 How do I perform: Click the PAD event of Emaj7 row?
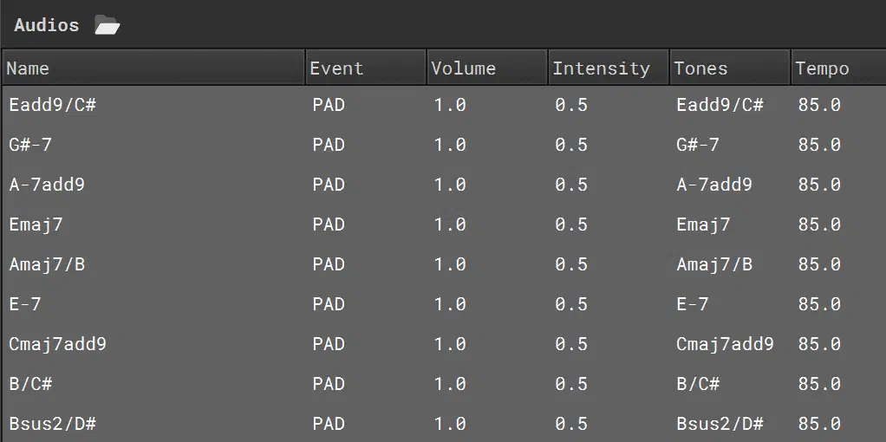(329, 225)
